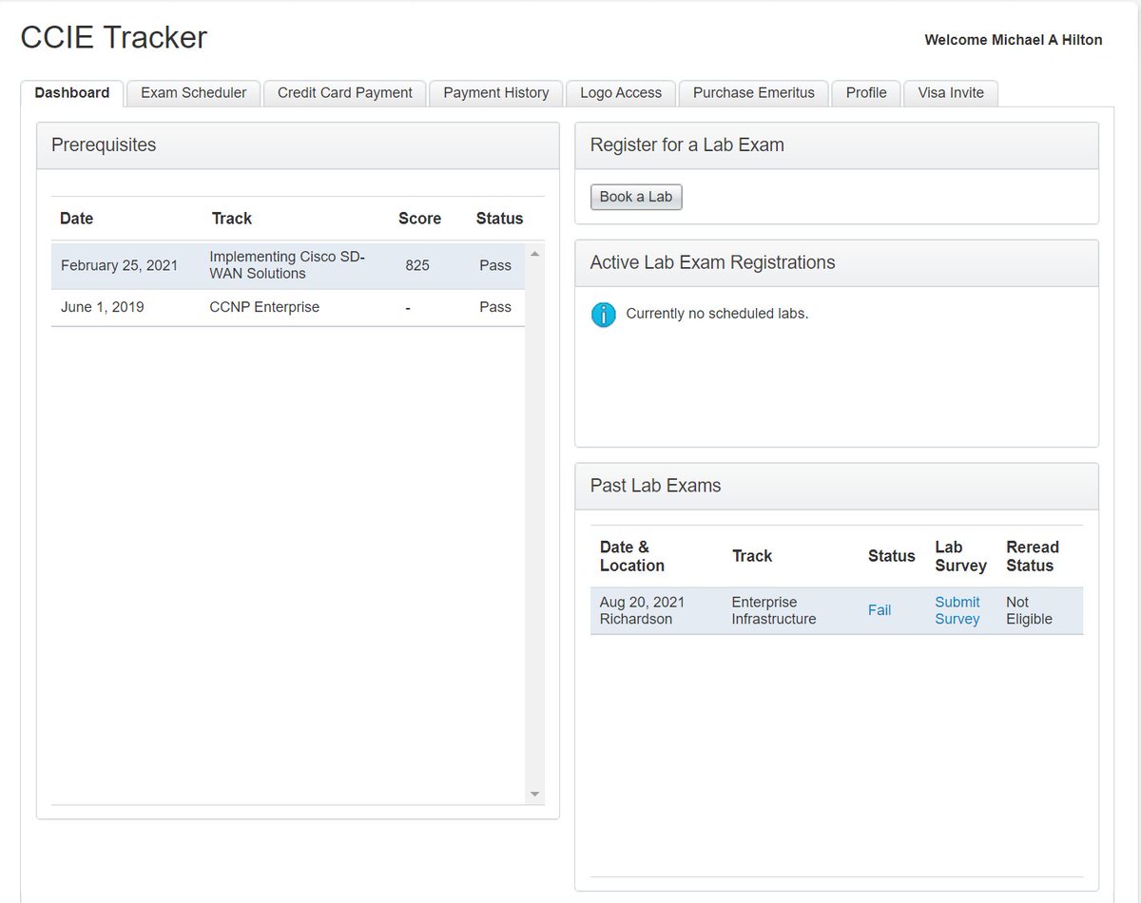Screen dimensions: 1141x903
Task: Select the CCNP Enterprise track cell
Action: click(x=264, y=307)
